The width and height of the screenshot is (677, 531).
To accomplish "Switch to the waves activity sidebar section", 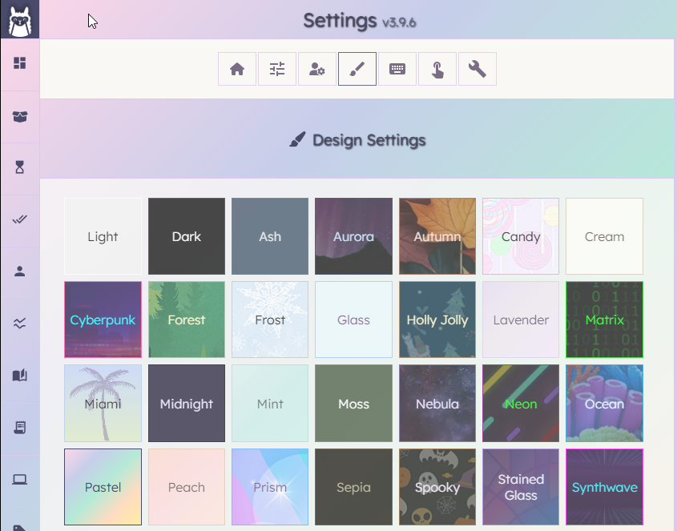I will point(19,323).
